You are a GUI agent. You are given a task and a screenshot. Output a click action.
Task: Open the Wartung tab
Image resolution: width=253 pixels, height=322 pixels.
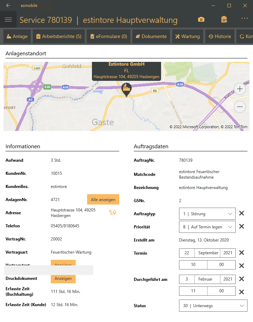pos(187,36)
